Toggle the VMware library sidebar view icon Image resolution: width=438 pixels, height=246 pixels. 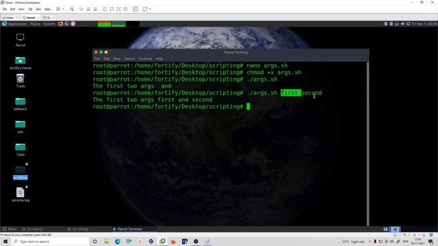coord(105,9)
